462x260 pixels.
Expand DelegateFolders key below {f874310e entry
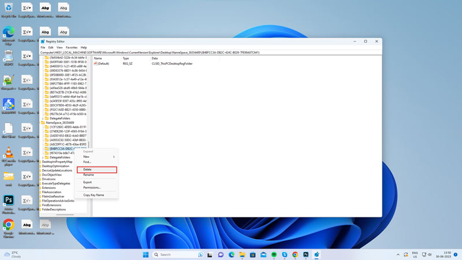click(43, 157)
